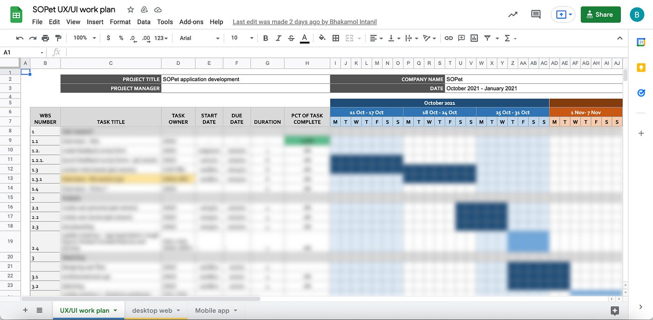
Task: Open Google Tasks side panel
Action: click(x=641, y=93)
